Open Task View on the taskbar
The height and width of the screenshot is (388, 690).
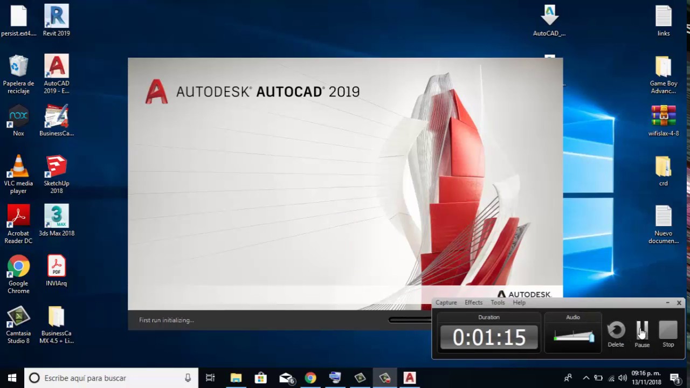tap(210, 378)
